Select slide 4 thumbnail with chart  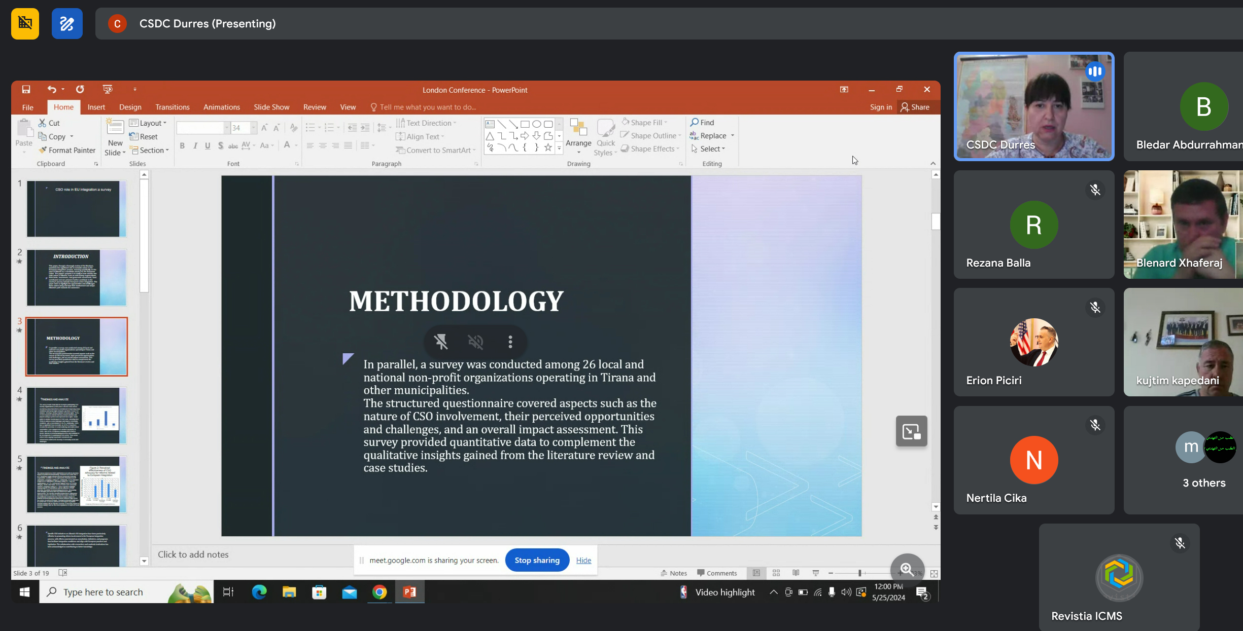(77, 416)
